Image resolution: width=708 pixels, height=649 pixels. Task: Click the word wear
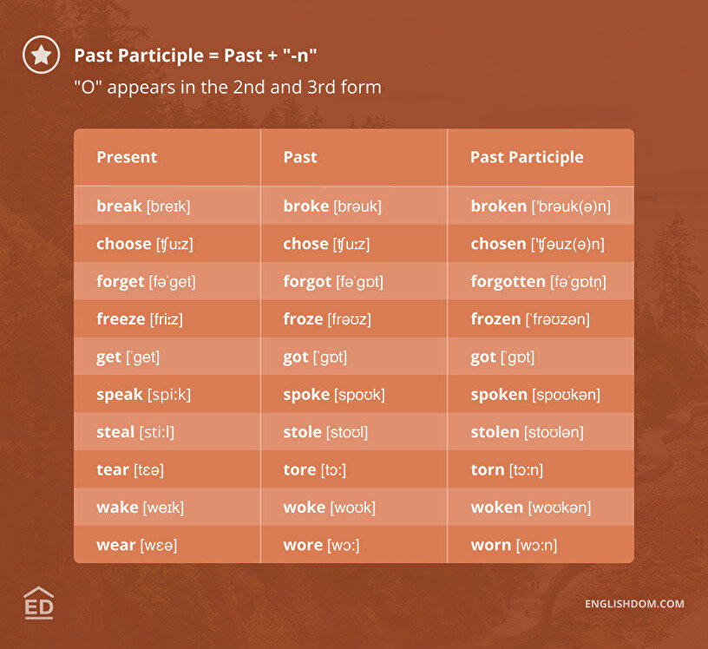116,545
